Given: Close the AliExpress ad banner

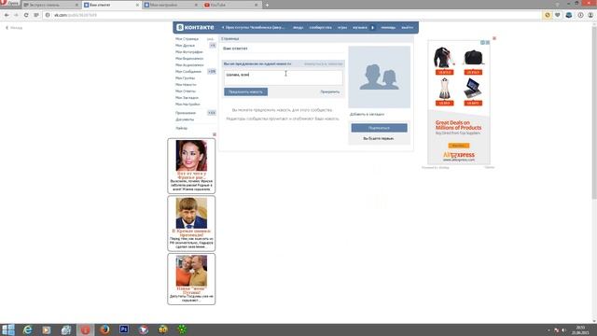Looking at the screenshot, I should coord(494,38).
